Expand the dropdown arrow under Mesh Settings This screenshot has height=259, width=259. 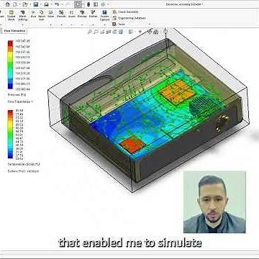pyautogui.click(x=23, y=24)
